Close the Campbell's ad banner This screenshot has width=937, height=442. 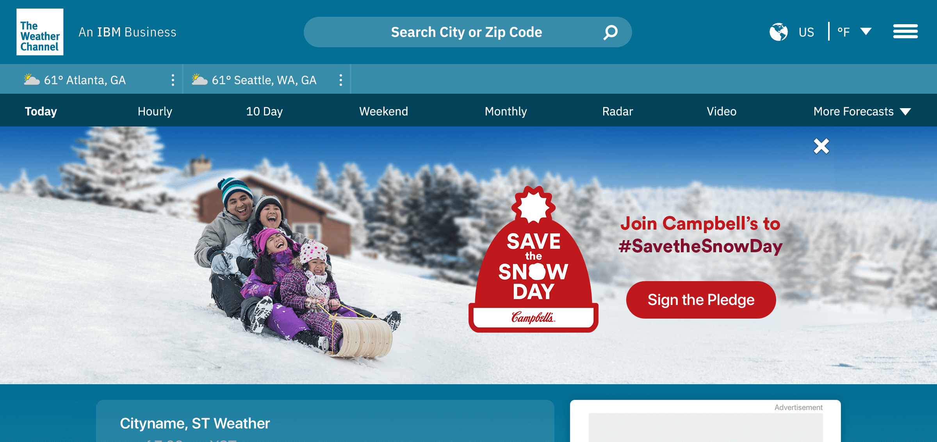point(821,146)
